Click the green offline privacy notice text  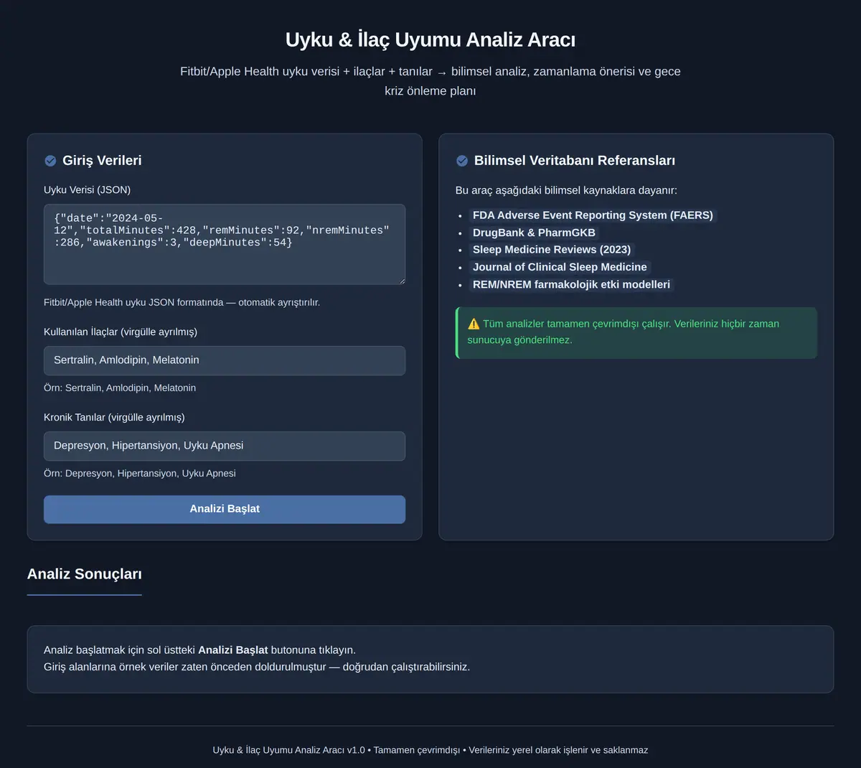[623, 332]
